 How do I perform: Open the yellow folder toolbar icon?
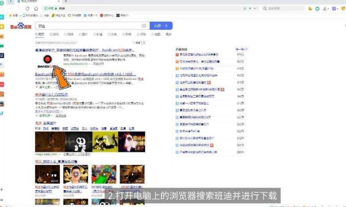click(310, 9)
